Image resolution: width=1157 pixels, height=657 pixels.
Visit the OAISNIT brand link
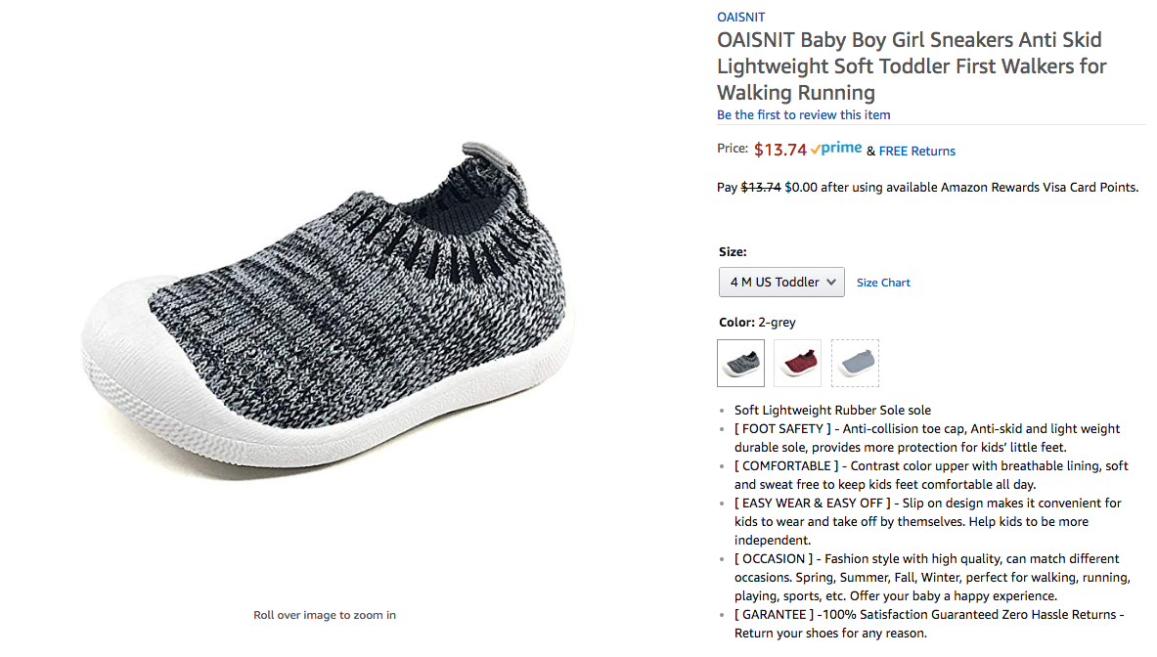click(740, 17)
